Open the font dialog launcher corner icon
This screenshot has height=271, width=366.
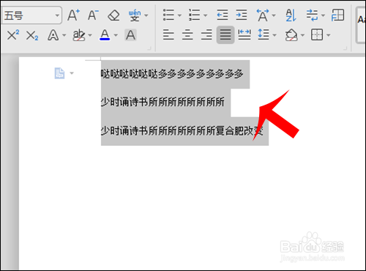pos(149,48)
